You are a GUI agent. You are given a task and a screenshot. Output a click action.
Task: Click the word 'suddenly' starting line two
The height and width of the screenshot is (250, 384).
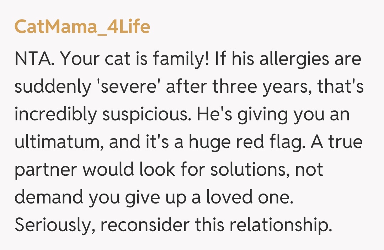coord(53,87)
